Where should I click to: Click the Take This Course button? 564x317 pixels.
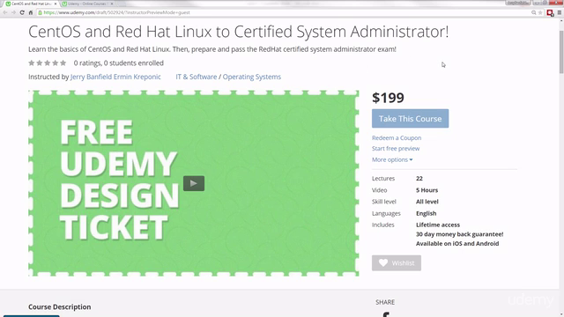[x=410, y=119]
